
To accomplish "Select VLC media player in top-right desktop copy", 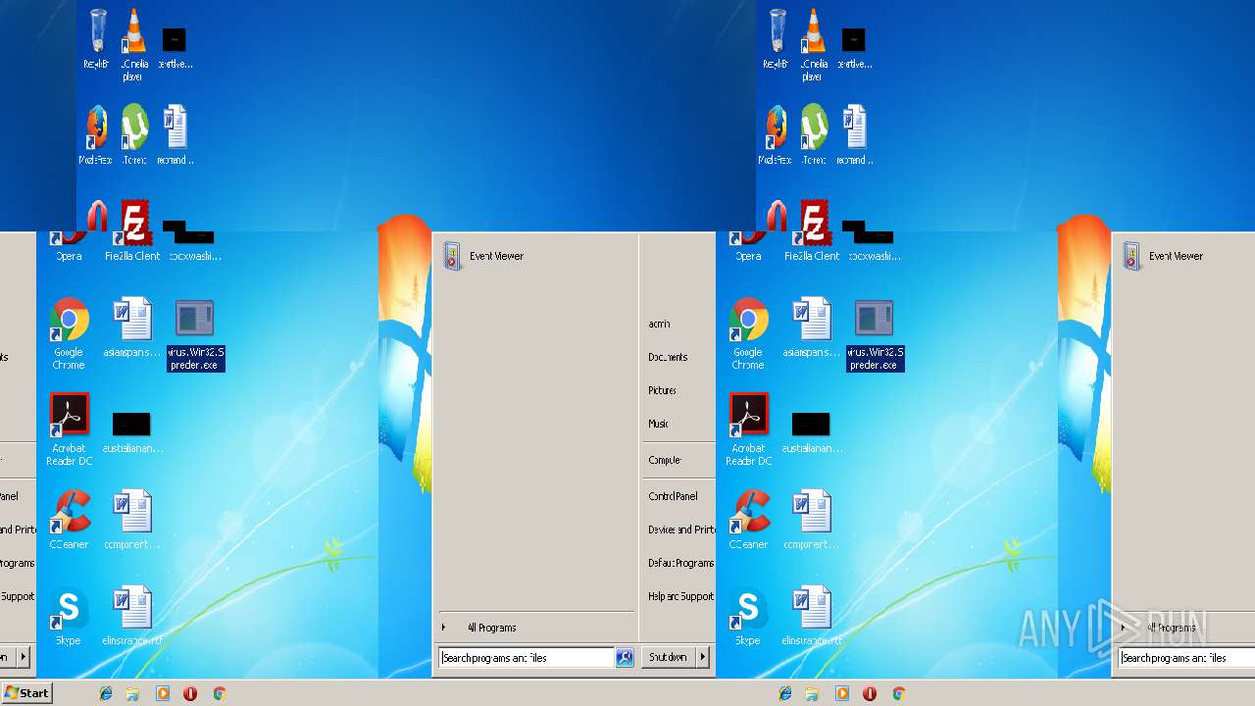I will pyautogui.click(x=813, y=44).
